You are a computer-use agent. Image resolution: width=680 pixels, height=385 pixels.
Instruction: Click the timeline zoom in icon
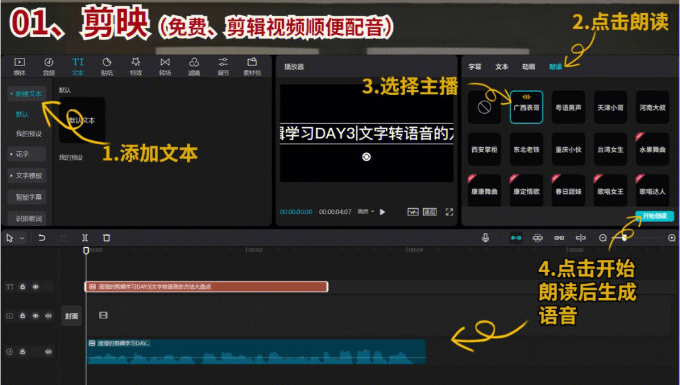[672, 237]
